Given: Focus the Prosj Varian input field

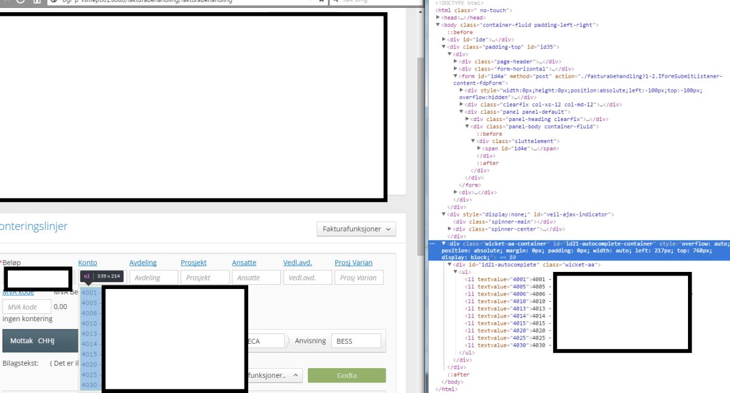Looking at the screenshot, I should tap(359, 277).
